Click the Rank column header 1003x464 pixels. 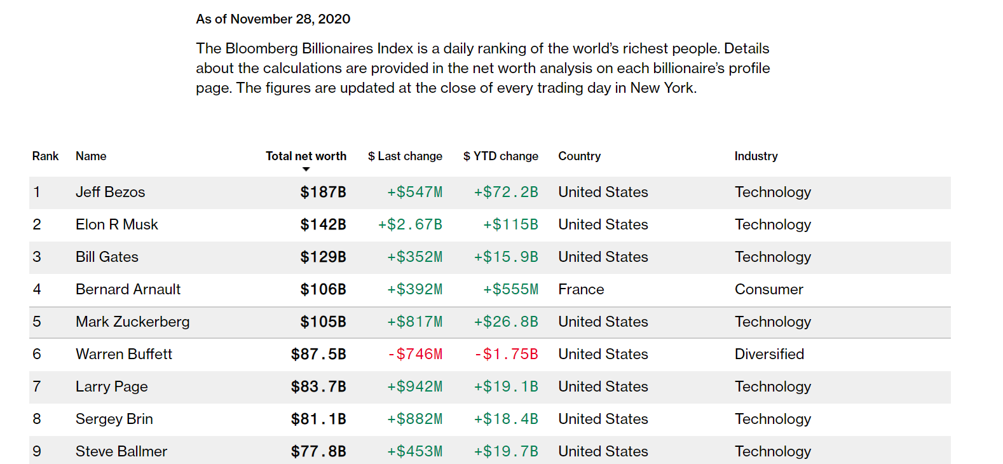pos(45,156)
